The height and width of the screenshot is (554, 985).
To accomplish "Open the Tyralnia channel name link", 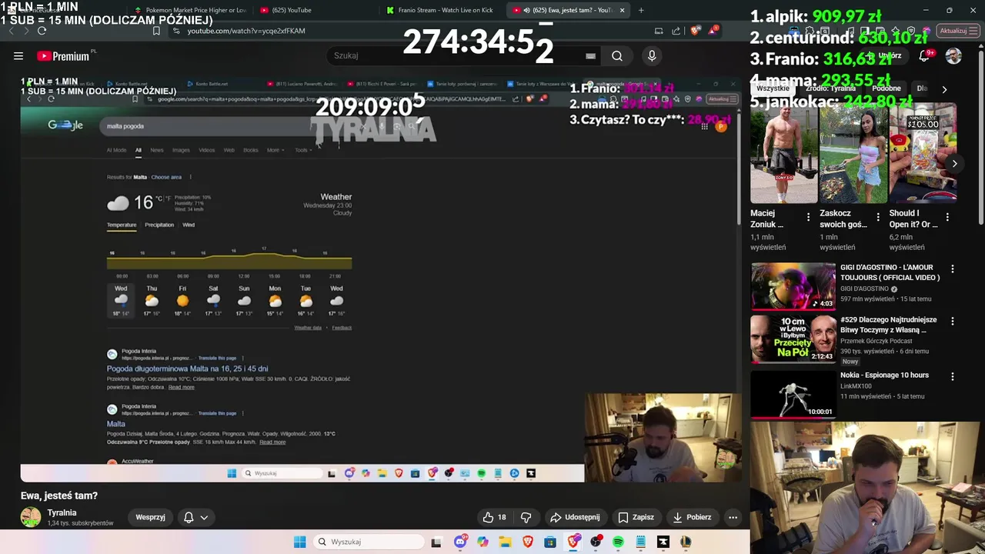I will pyautogui.click(x=62, y=512).
